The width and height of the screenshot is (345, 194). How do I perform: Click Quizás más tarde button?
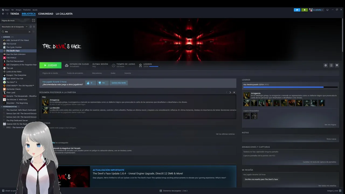pos(119,83)
